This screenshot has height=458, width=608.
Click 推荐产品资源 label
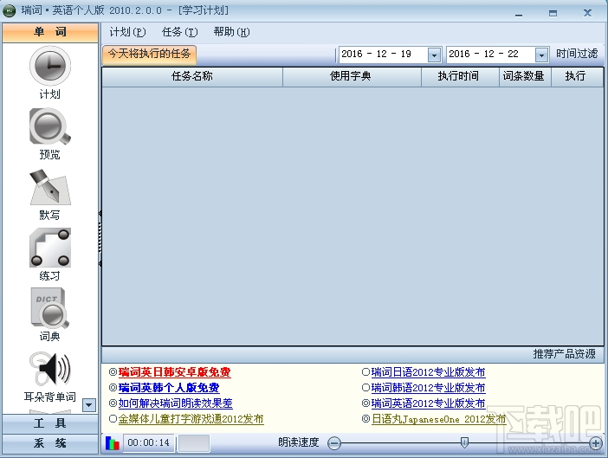coord(564,354)
